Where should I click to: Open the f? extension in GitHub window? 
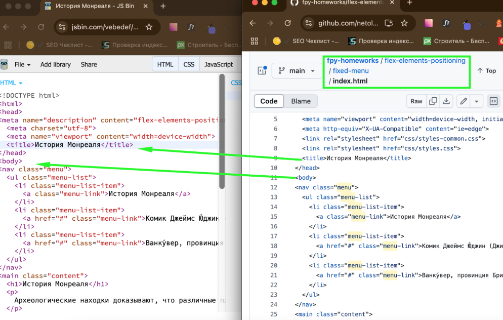tap(446, 23)
